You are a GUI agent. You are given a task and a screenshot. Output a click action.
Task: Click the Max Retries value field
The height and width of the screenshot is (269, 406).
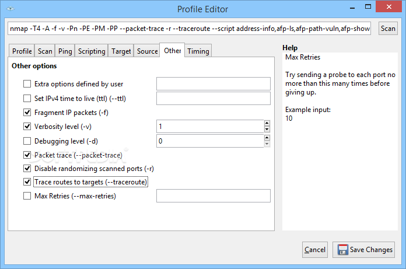(213, 195)
